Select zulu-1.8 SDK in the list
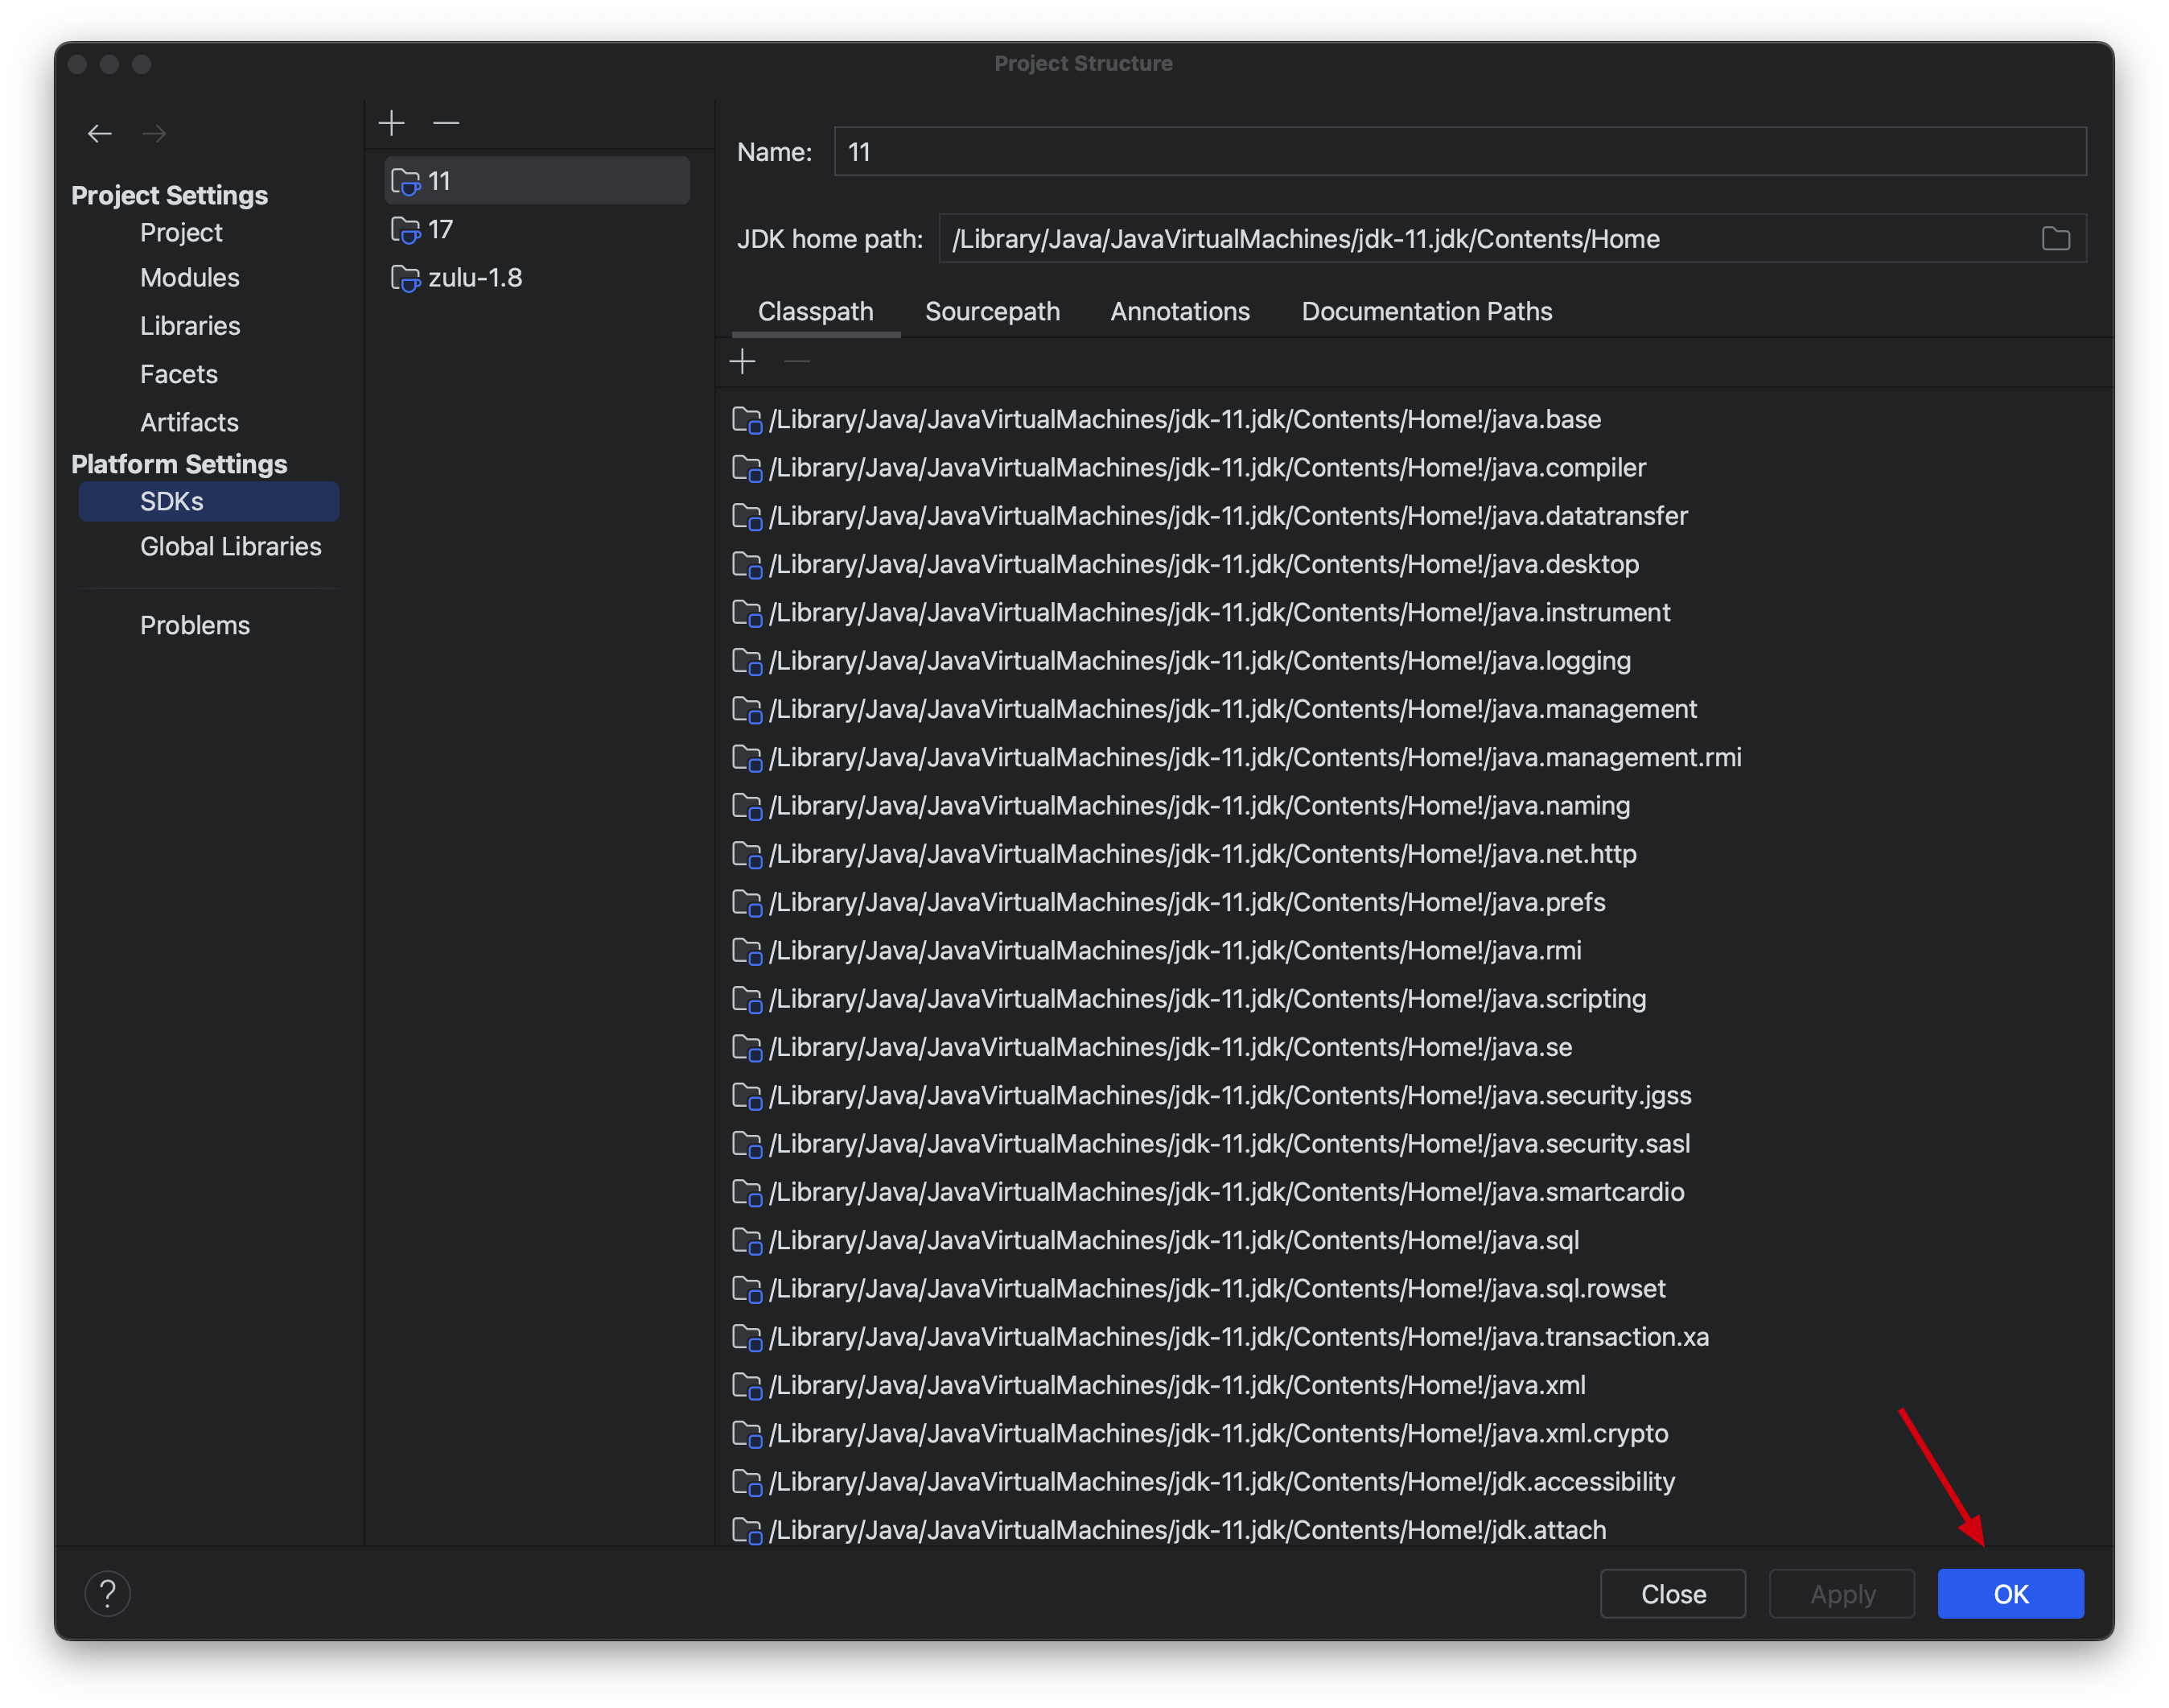 [537, 278]
